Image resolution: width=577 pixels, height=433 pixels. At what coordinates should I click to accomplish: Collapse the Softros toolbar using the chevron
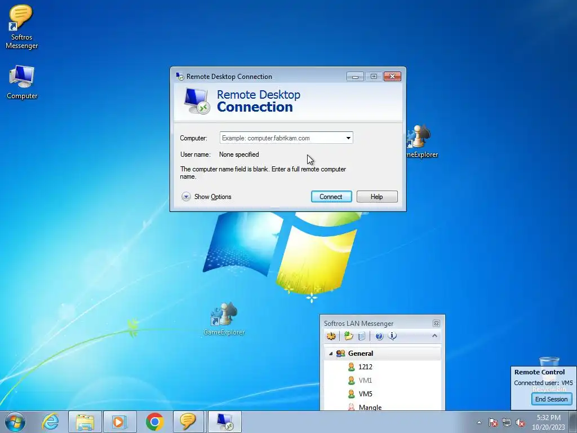click(434, 336)
